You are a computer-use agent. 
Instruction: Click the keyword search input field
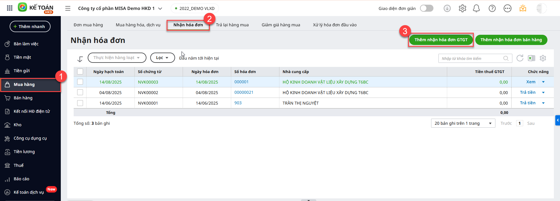[471, 58]
